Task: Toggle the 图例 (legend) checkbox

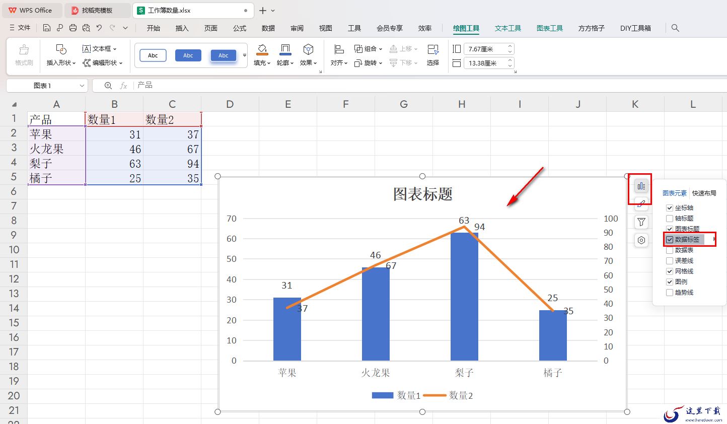Action: [670, 282]
